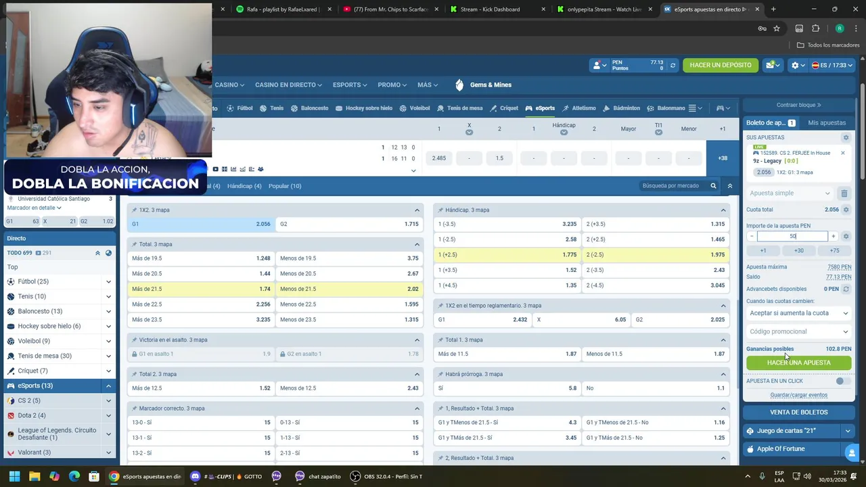Open gear settings next to stake amount
Viewport: 866px width, 487px height.
846,237
